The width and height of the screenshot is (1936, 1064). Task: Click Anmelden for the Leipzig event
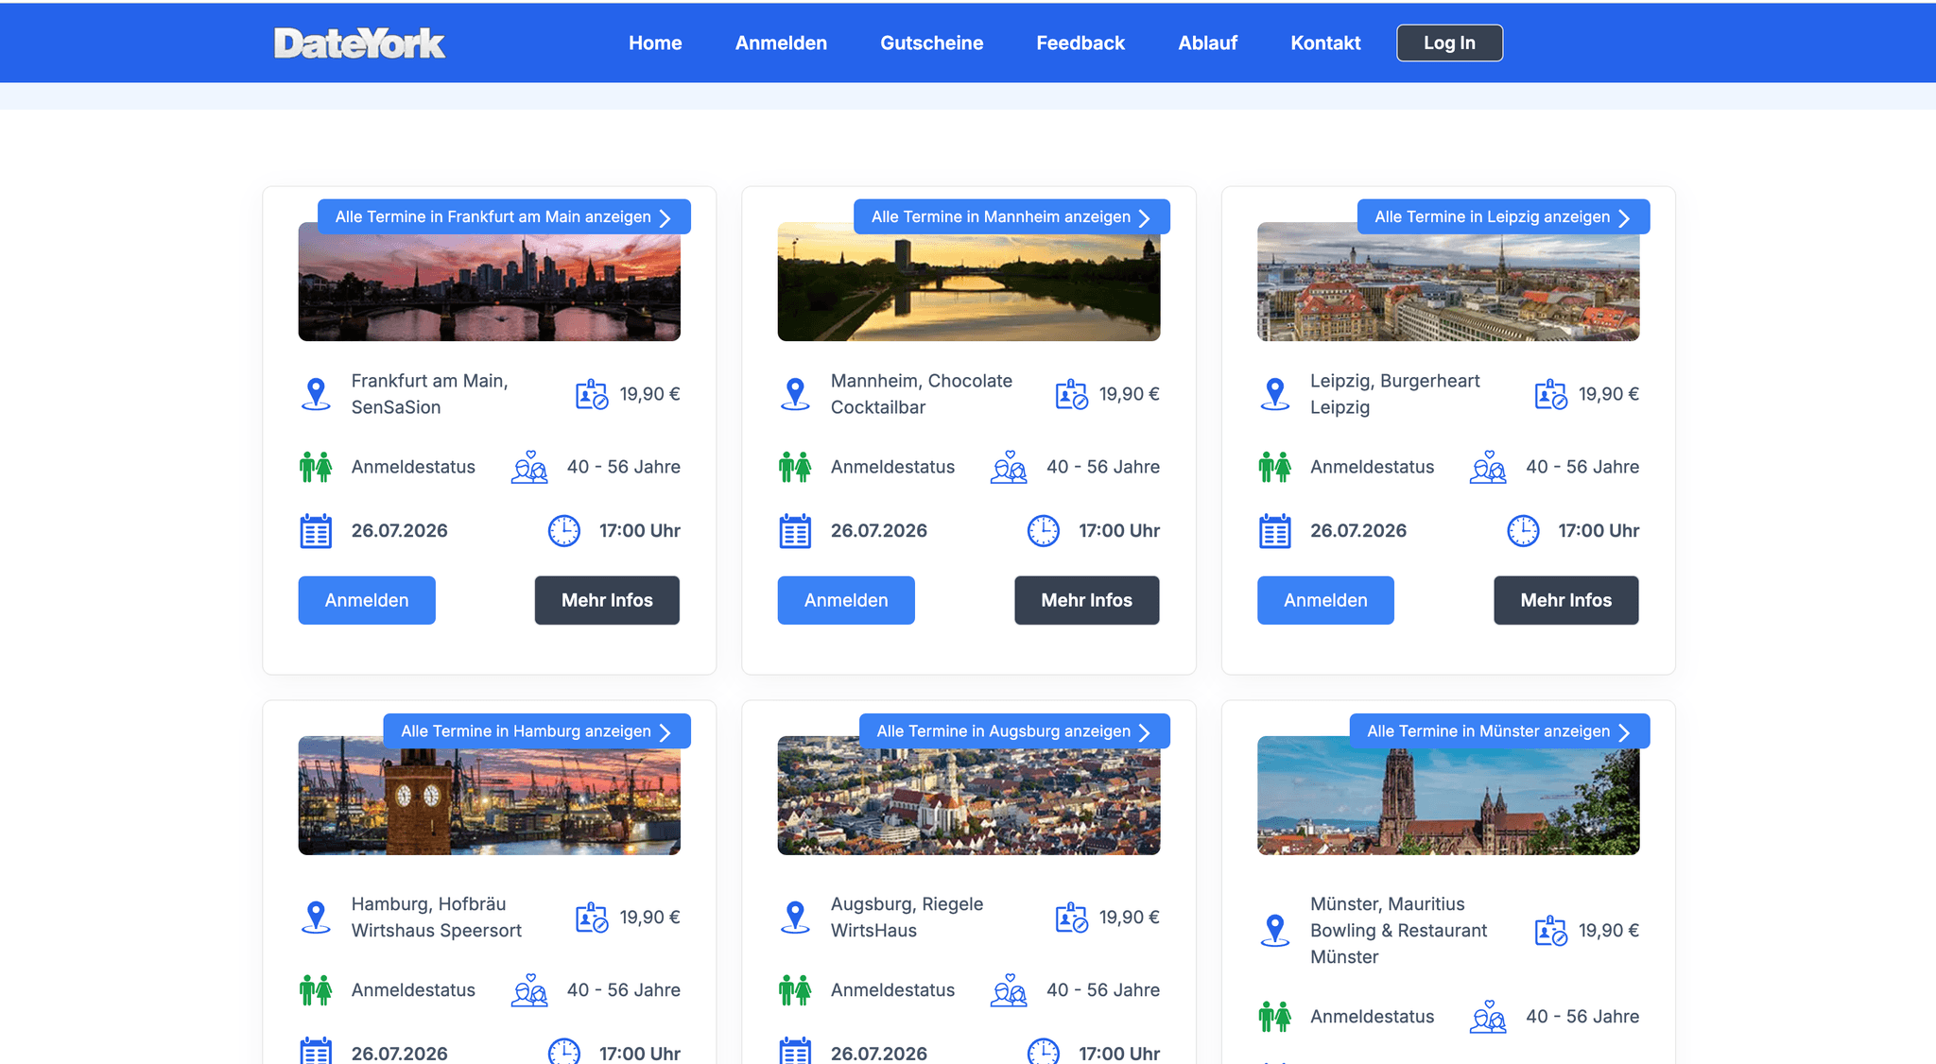1325,600
